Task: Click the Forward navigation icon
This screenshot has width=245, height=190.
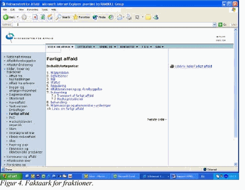Action: click(24, 17)
